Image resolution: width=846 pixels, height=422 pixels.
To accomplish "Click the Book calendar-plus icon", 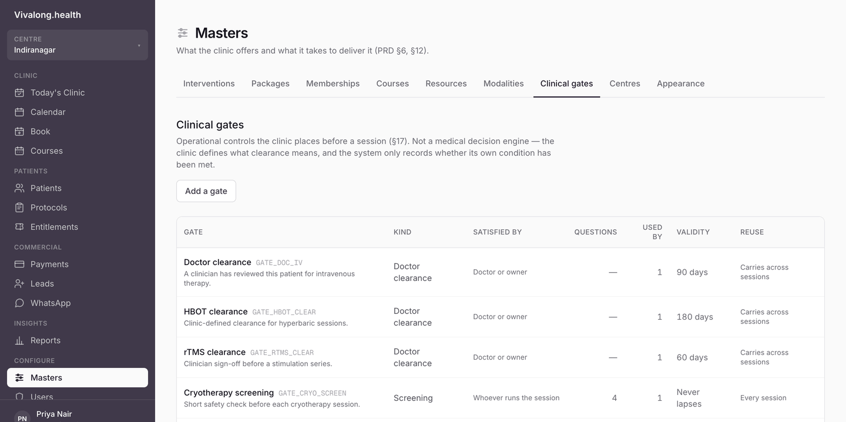I will coord(19,131).
